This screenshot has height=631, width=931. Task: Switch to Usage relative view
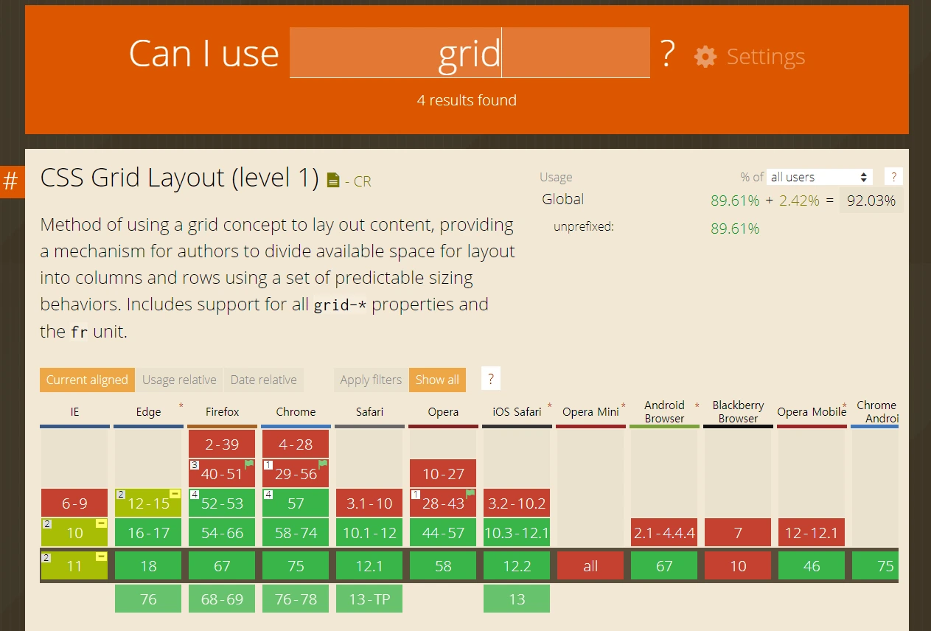coord(179,380)
